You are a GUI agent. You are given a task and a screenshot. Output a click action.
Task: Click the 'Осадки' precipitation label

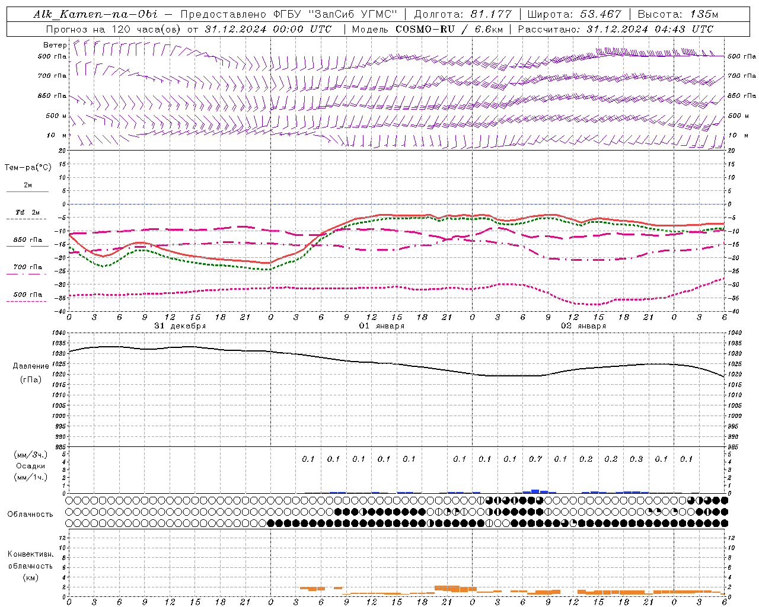coord(31,466)
